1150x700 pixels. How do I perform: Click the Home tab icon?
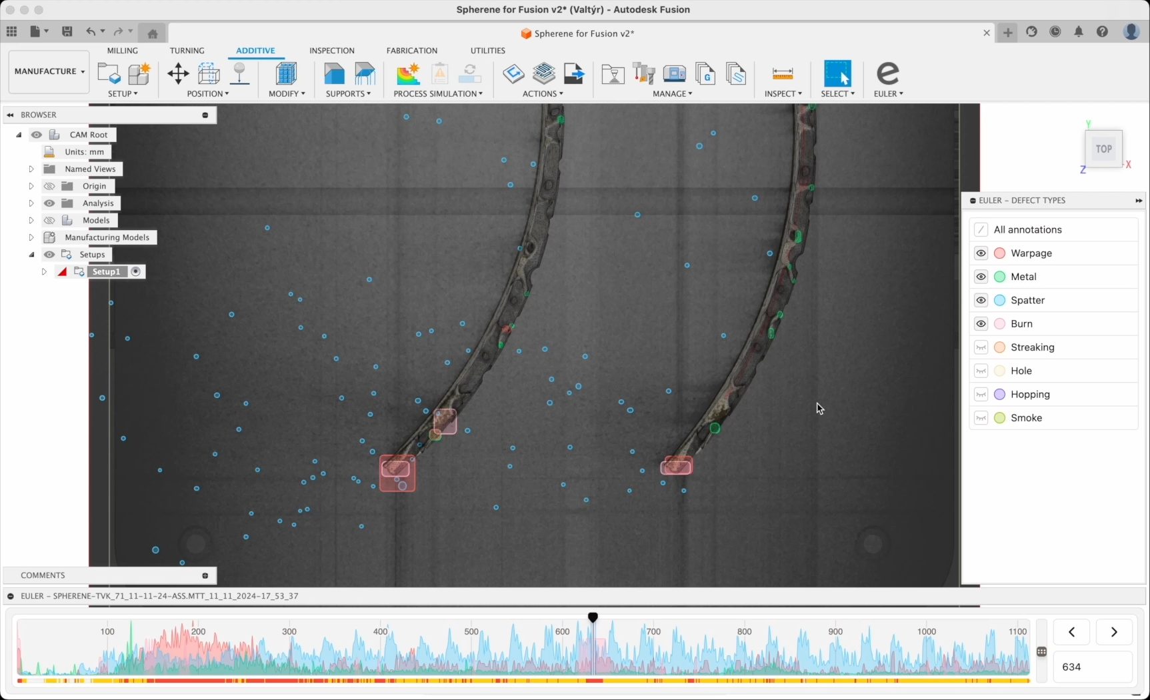(x=153, y=33)
